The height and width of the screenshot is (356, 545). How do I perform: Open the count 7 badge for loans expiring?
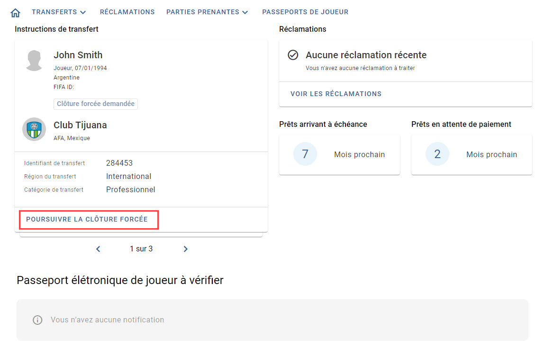tap(305, 154)
